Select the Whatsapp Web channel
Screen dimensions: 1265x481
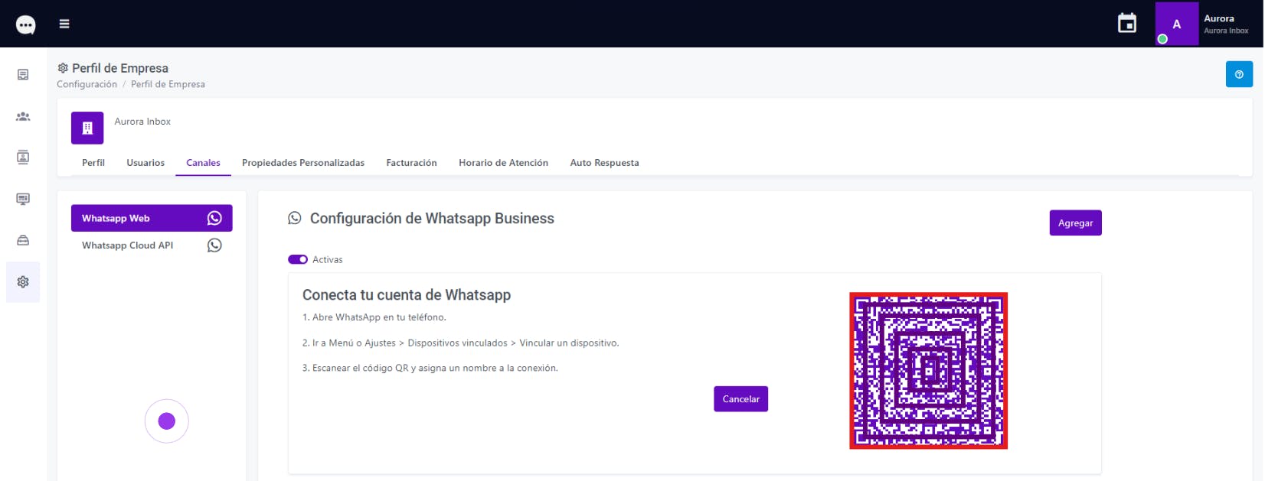point(152,218)
